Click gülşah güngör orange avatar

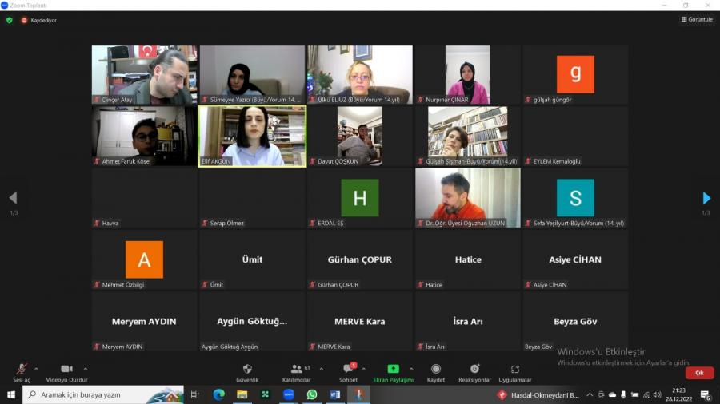point(575,74)
